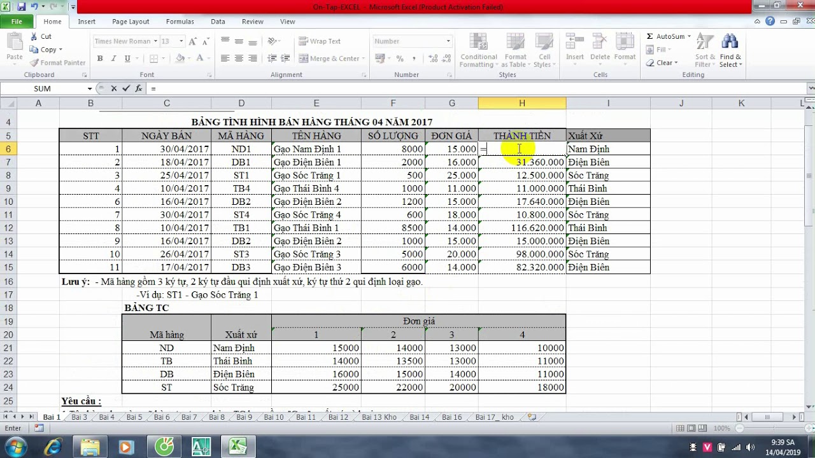
Task: Open the Number format dropdown
Action: [x=448, y=41]
